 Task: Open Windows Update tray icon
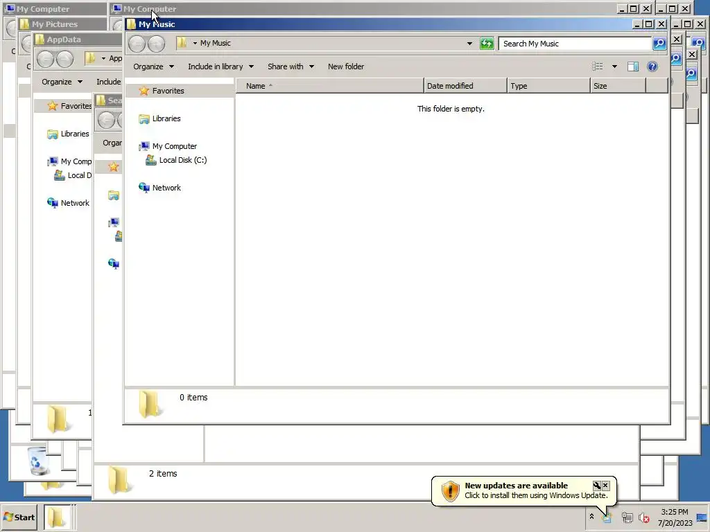point(607,517)
